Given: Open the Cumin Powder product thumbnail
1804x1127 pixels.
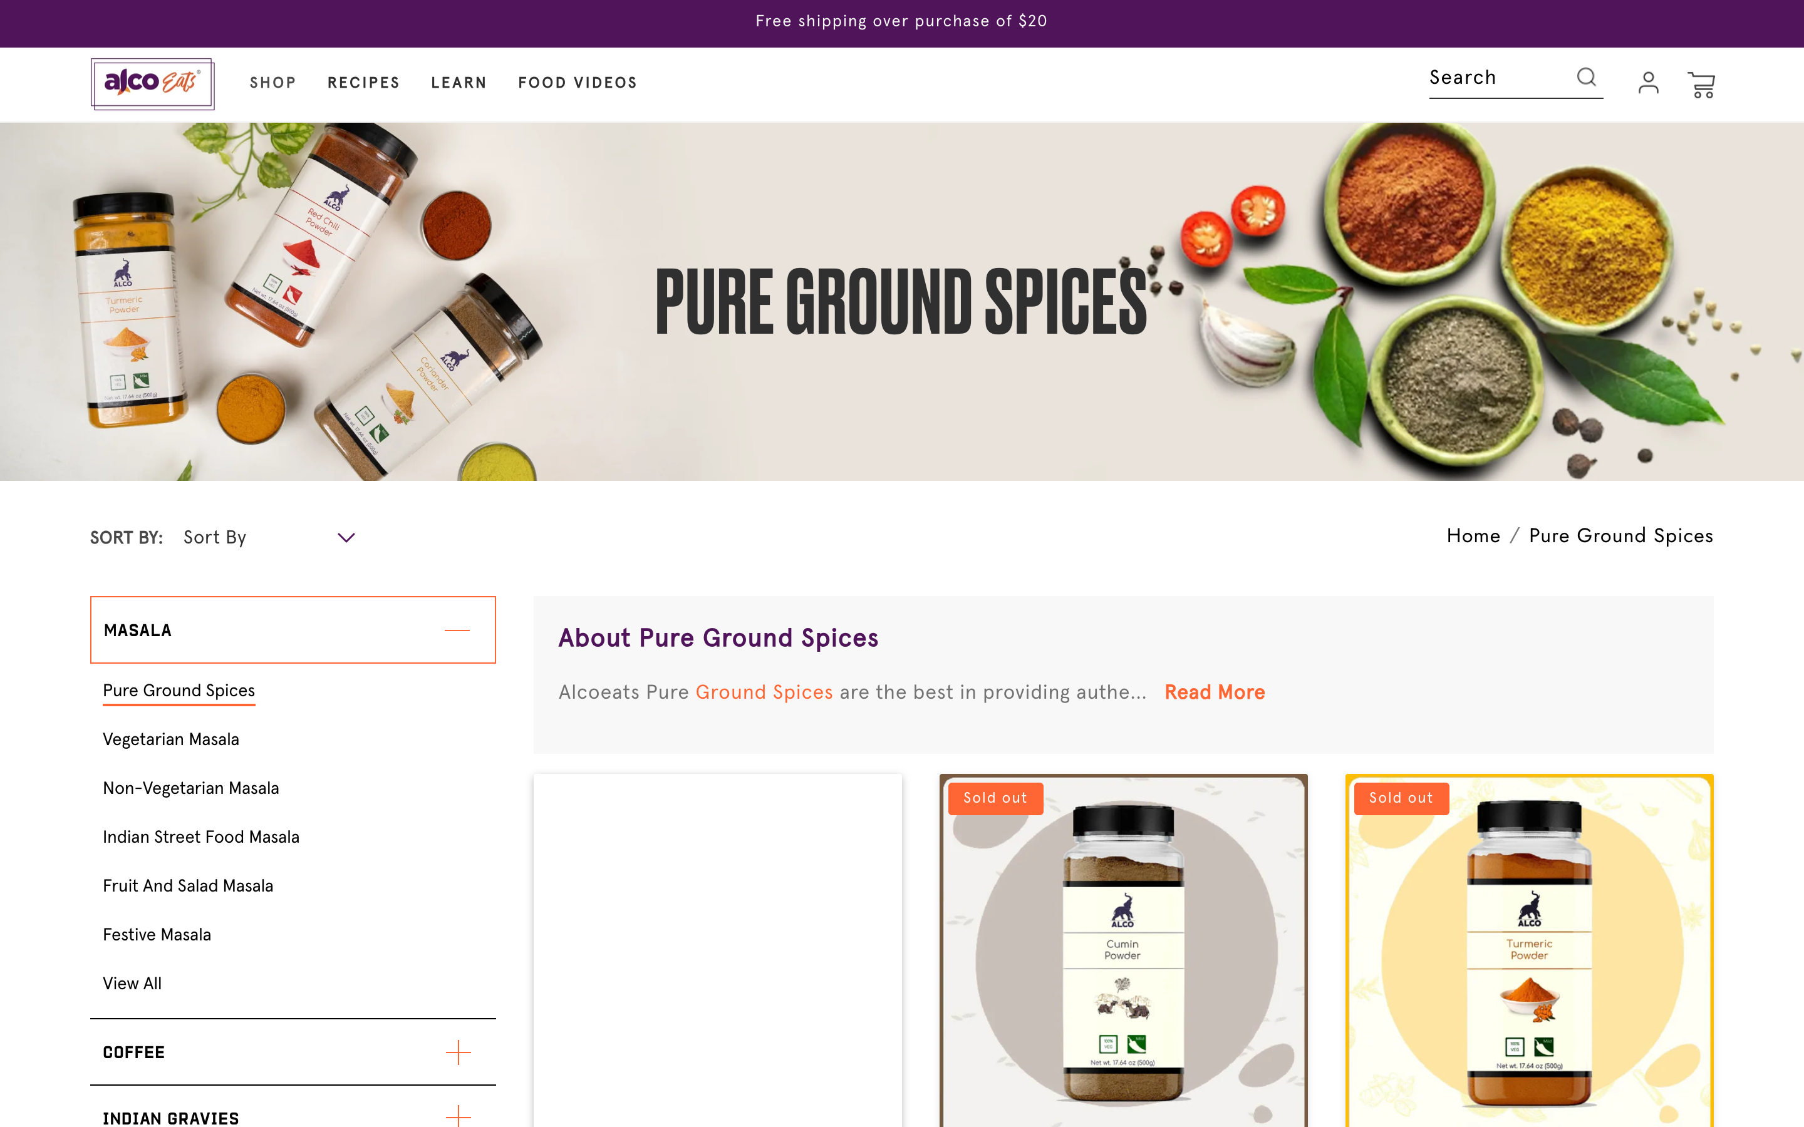Looking at the screenshot, I should [x=1123, y=950].
